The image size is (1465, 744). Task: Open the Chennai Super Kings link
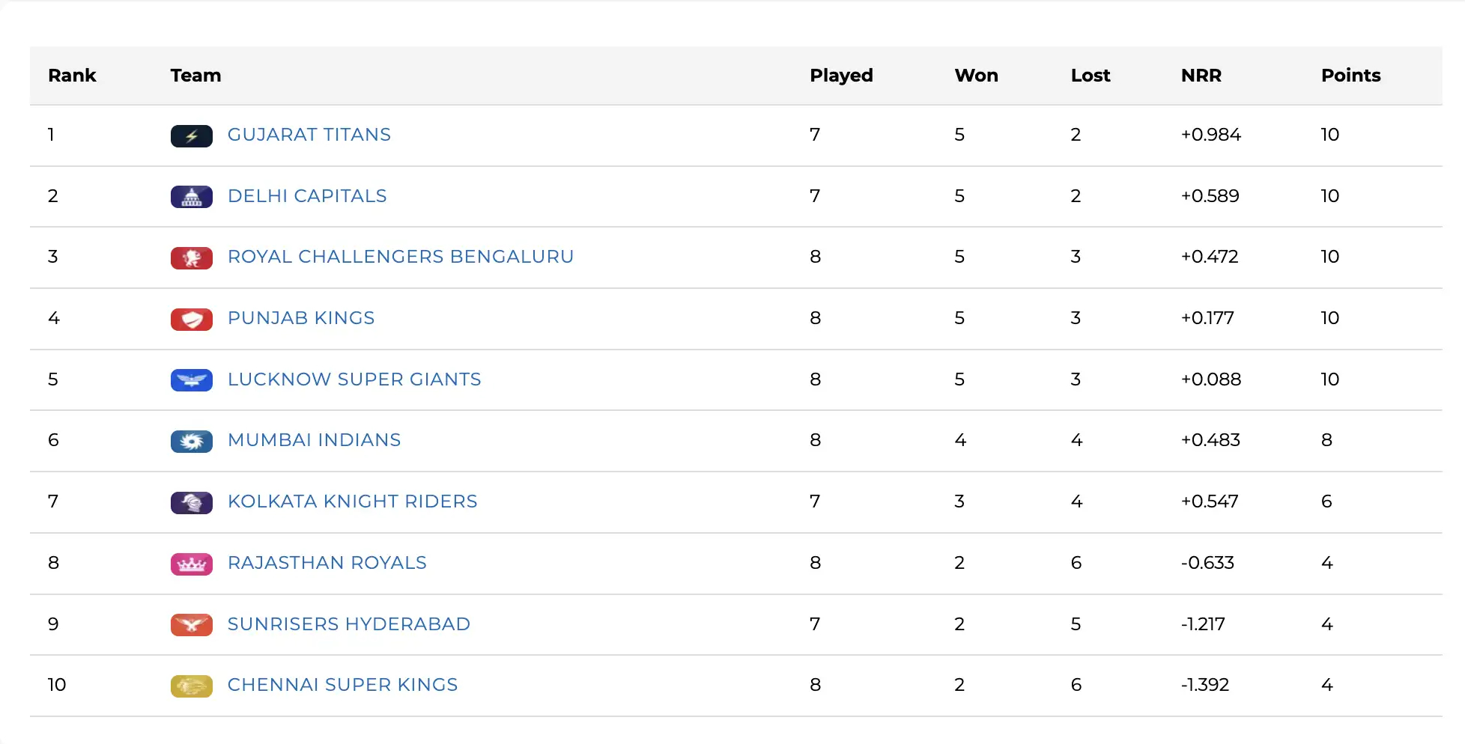pyautogui.click(x=343, y=686)
